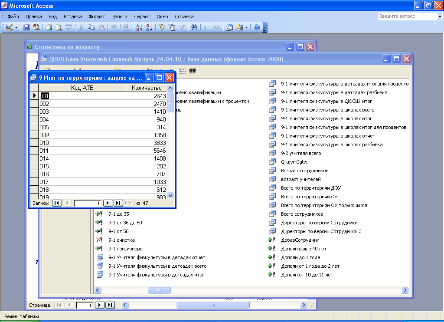
Task: Open the View button dropdown arrow
Action: [x=16, y=27]
